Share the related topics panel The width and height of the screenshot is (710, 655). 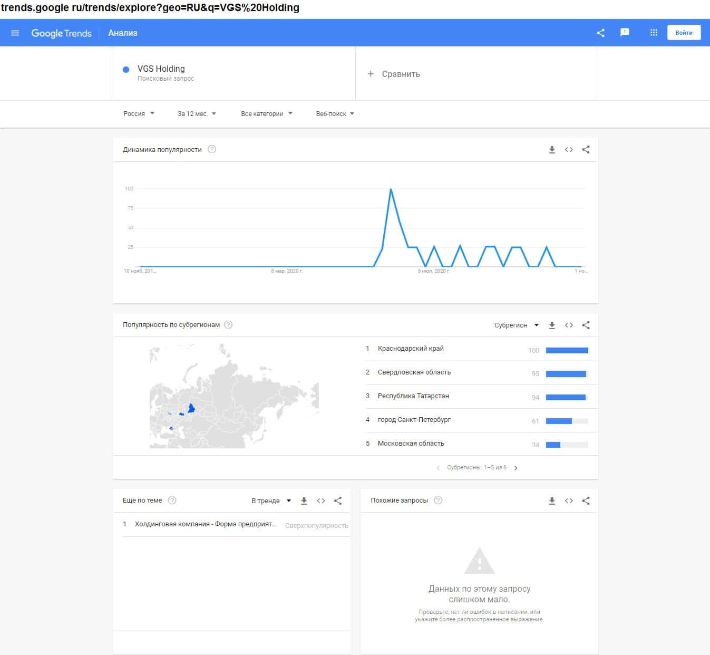[338, 501]
